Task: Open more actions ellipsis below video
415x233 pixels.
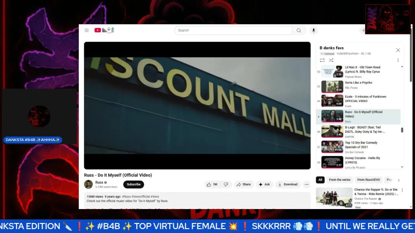Action: [306, 184]
